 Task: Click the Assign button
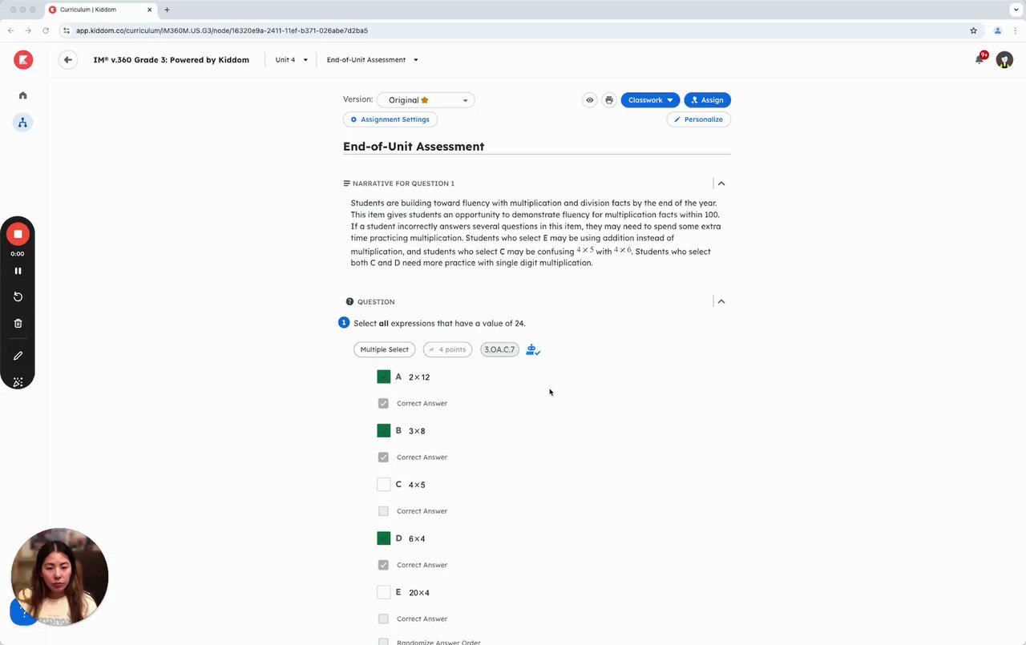tap(707, 100)
